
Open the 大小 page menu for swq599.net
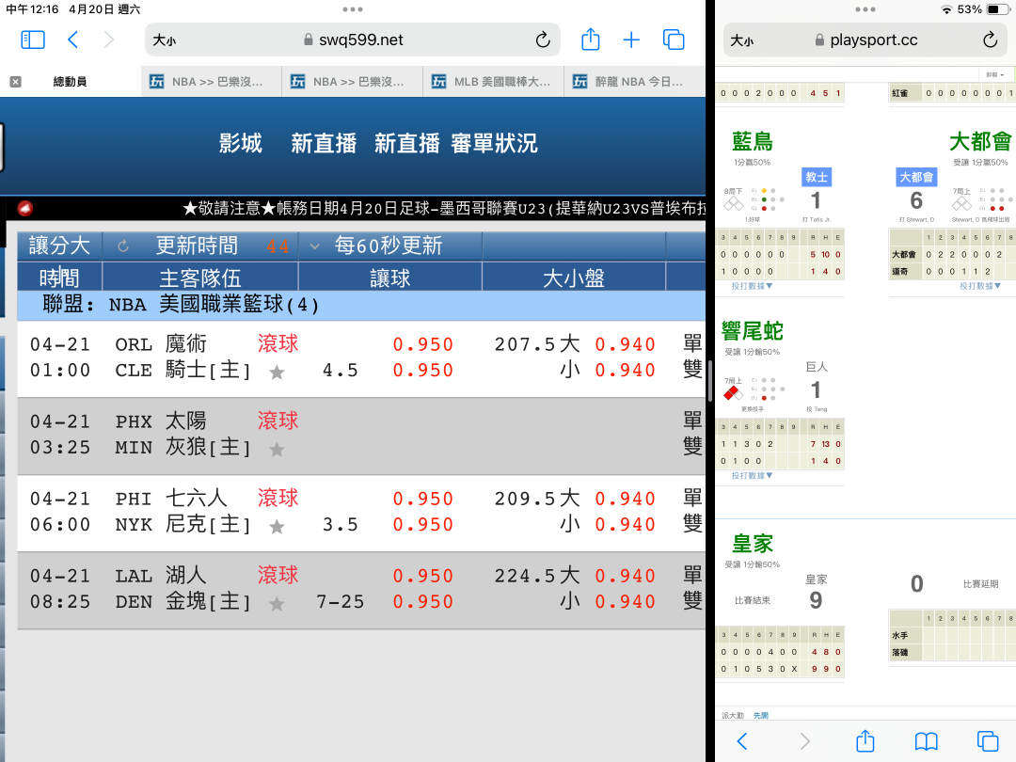(165, 40)
